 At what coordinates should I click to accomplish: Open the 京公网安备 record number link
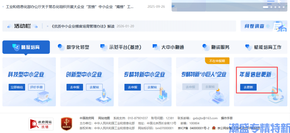[239, 128]
